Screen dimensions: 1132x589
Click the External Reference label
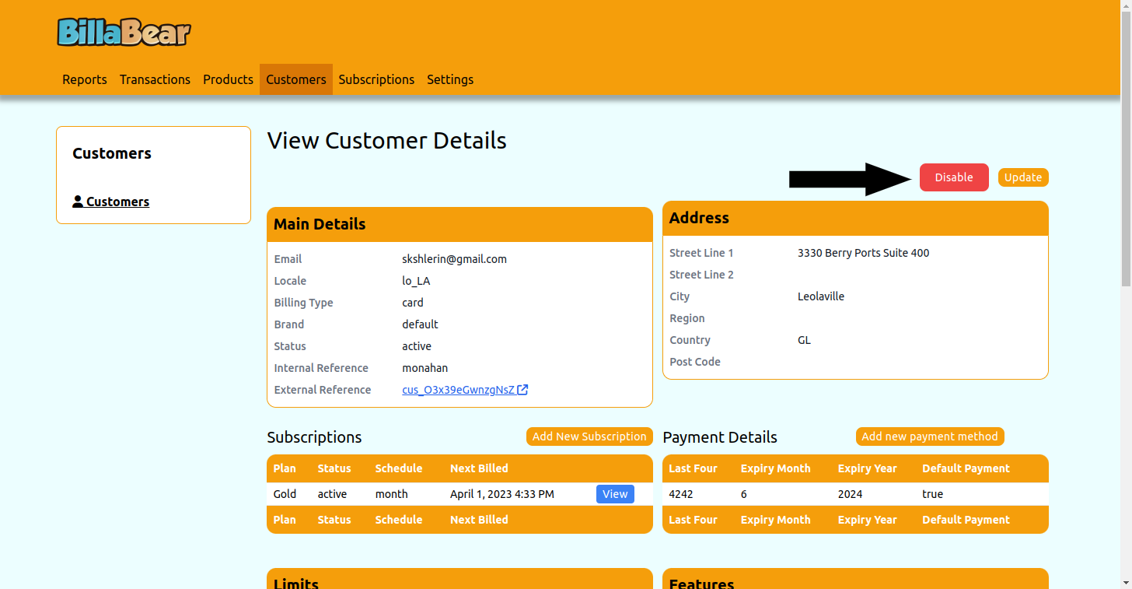[323, 390]
